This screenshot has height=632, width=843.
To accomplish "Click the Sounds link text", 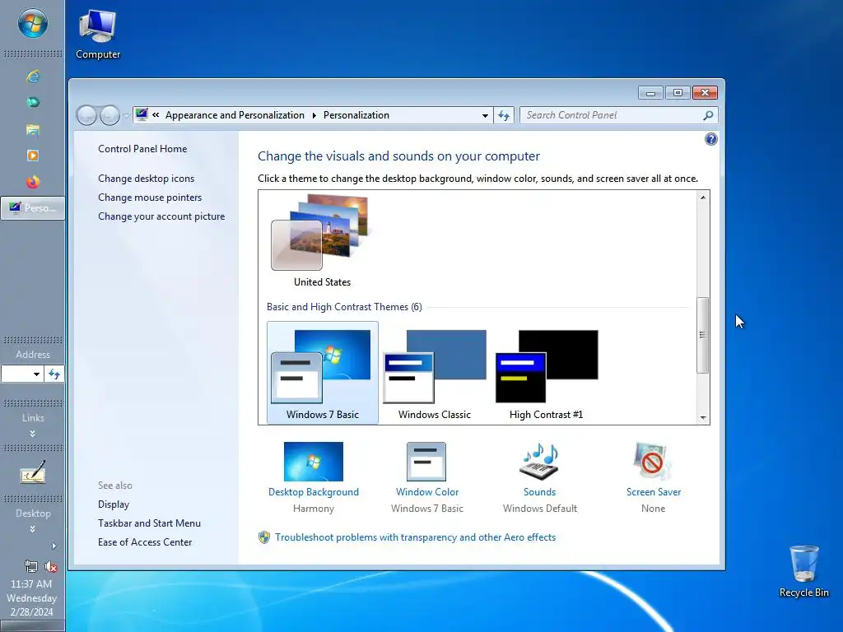I will 540,492.
